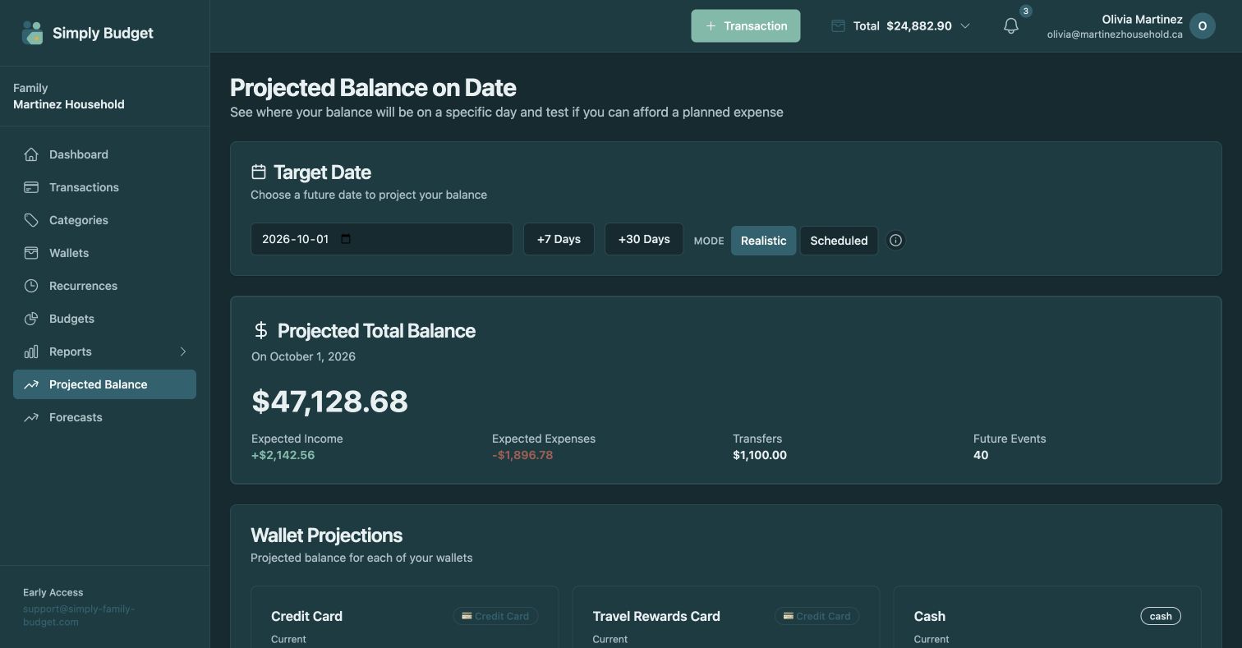Viewport: 1242px width, 648px height.
Task: Click Olivia Martinez avatar circle
Action: pyautogui.click(x=1203, y=26)
